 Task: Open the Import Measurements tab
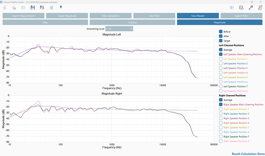click(x=23, y=16)
